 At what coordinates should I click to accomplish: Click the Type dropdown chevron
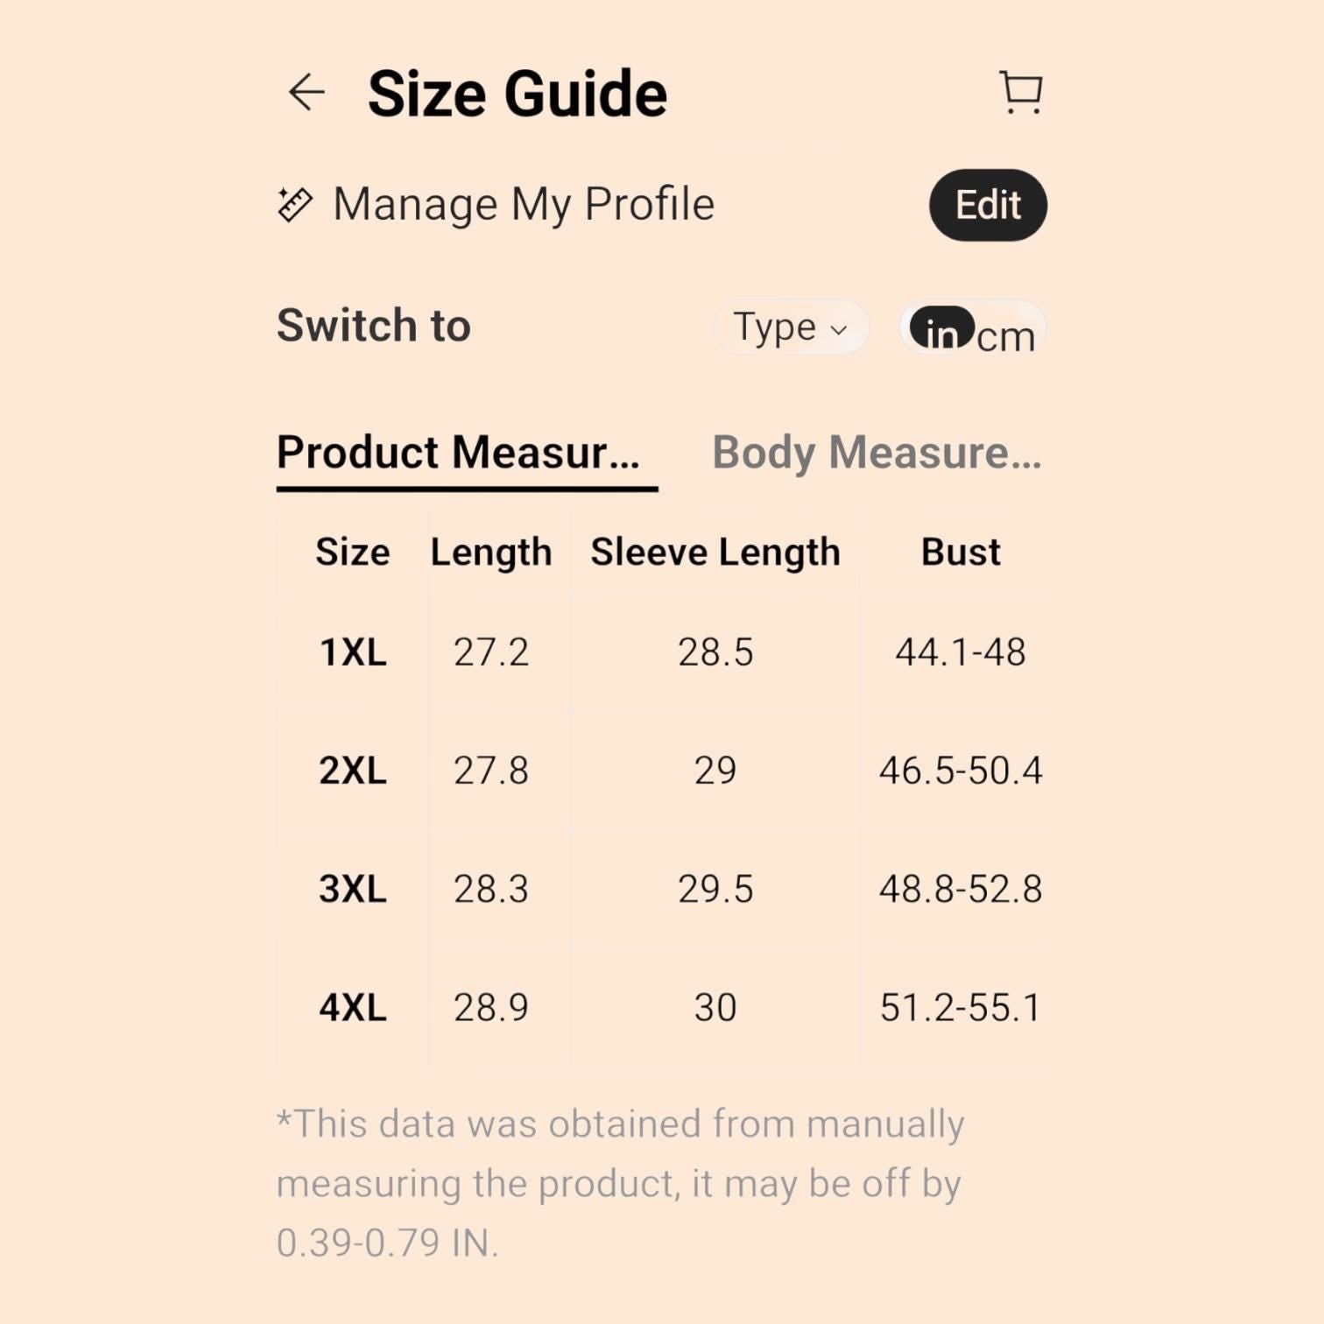click(x=839, y=330)
